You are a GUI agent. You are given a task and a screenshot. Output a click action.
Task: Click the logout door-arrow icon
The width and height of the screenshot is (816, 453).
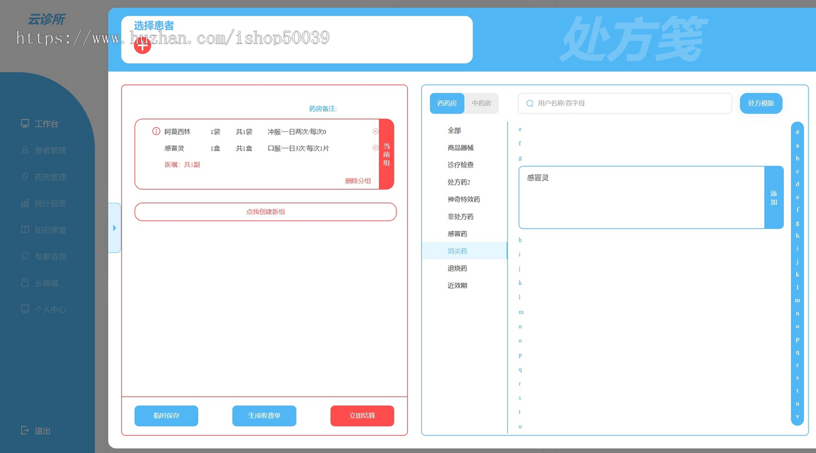pyautogui.click(x=25, y=431)
